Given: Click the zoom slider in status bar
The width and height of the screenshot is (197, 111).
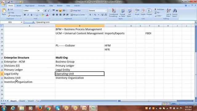Looking at the screenshot, I should [x=187, y=104].
